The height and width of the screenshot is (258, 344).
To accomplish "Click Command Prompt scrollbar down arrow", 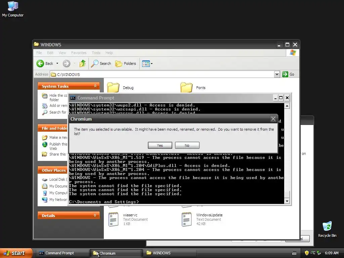I will point(287,201).
